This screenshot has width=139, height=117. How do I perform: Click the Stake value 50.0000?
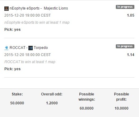(x=17, y=103)
